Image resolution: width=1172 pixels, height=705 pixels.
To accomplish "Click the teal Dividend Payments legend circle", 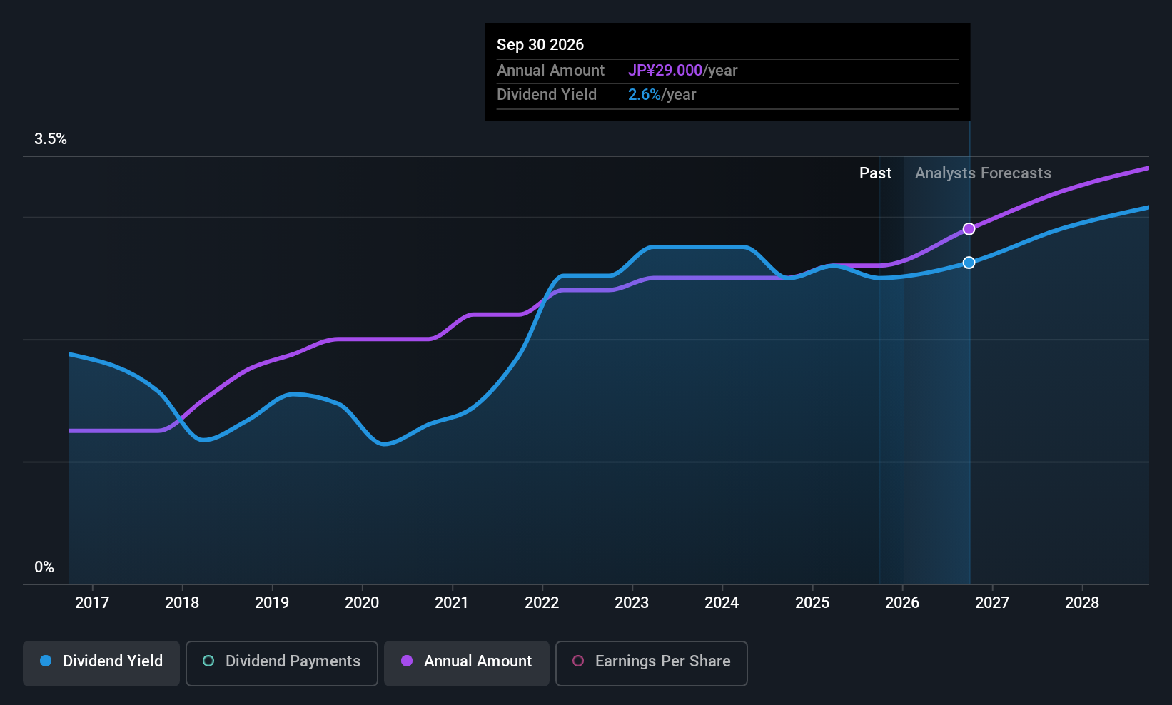I will coord(208,661).
